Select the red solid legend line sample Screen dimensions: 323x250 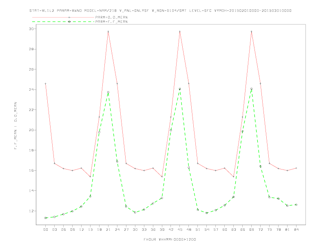(x=63, y=17)
